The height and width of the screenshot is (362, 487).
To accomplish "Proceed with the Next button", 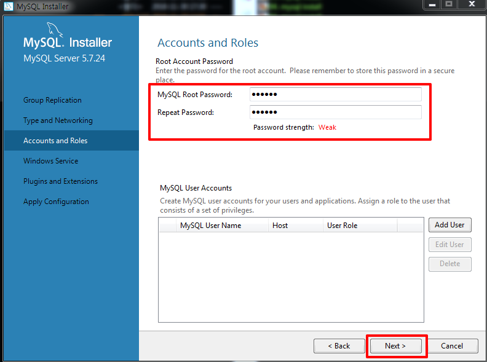I will click(x=396, y=345).
